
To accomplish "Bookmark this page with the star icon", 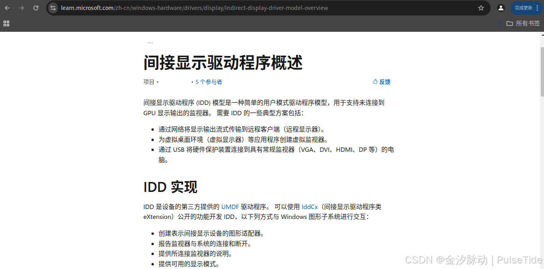I will pyautogui.click(x=481, y=8).
